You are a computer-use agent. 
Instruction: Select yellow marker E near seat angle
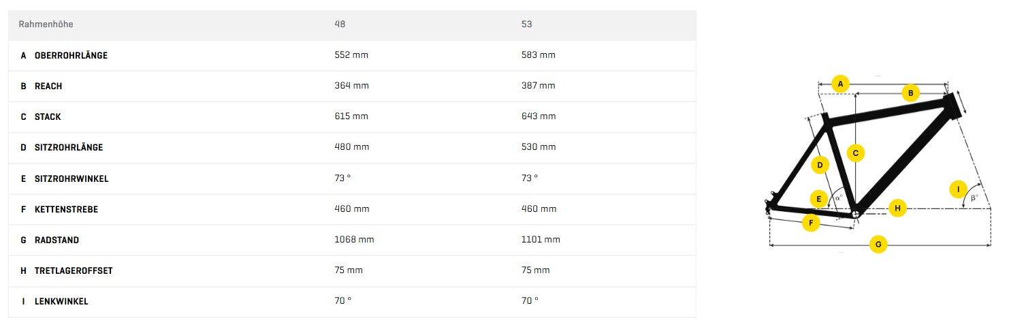tap(819, 199)
